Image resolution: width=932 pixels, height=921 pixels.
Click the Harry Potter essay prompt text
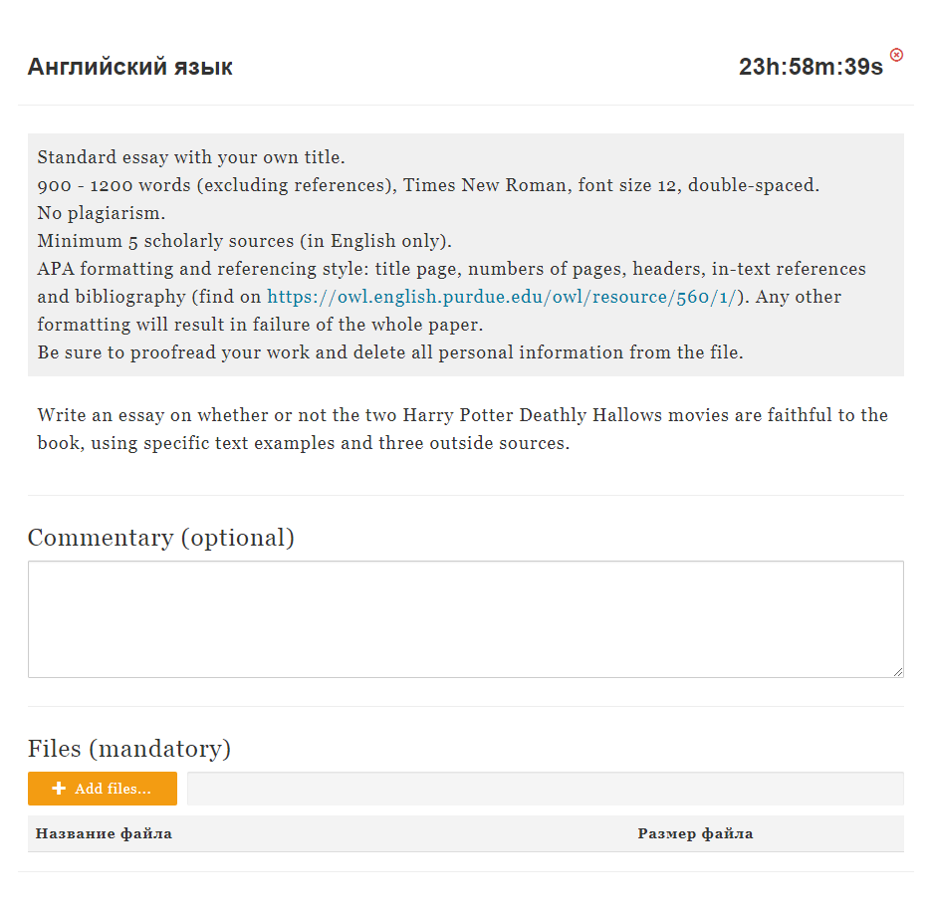pyautogui.click(x=462, y=429)
